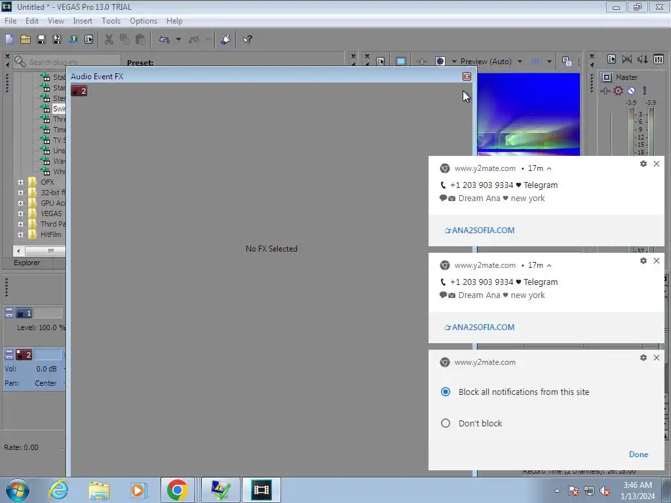Open Project Video Properties in preview toolbar
The height and width of the screenshot is (503, 671).
click(x=380, y=61)
